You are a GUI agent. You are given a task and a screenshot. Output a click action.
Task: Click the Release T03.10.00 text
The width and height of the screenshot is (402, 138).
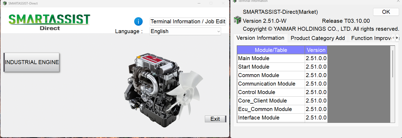[346, 21]
